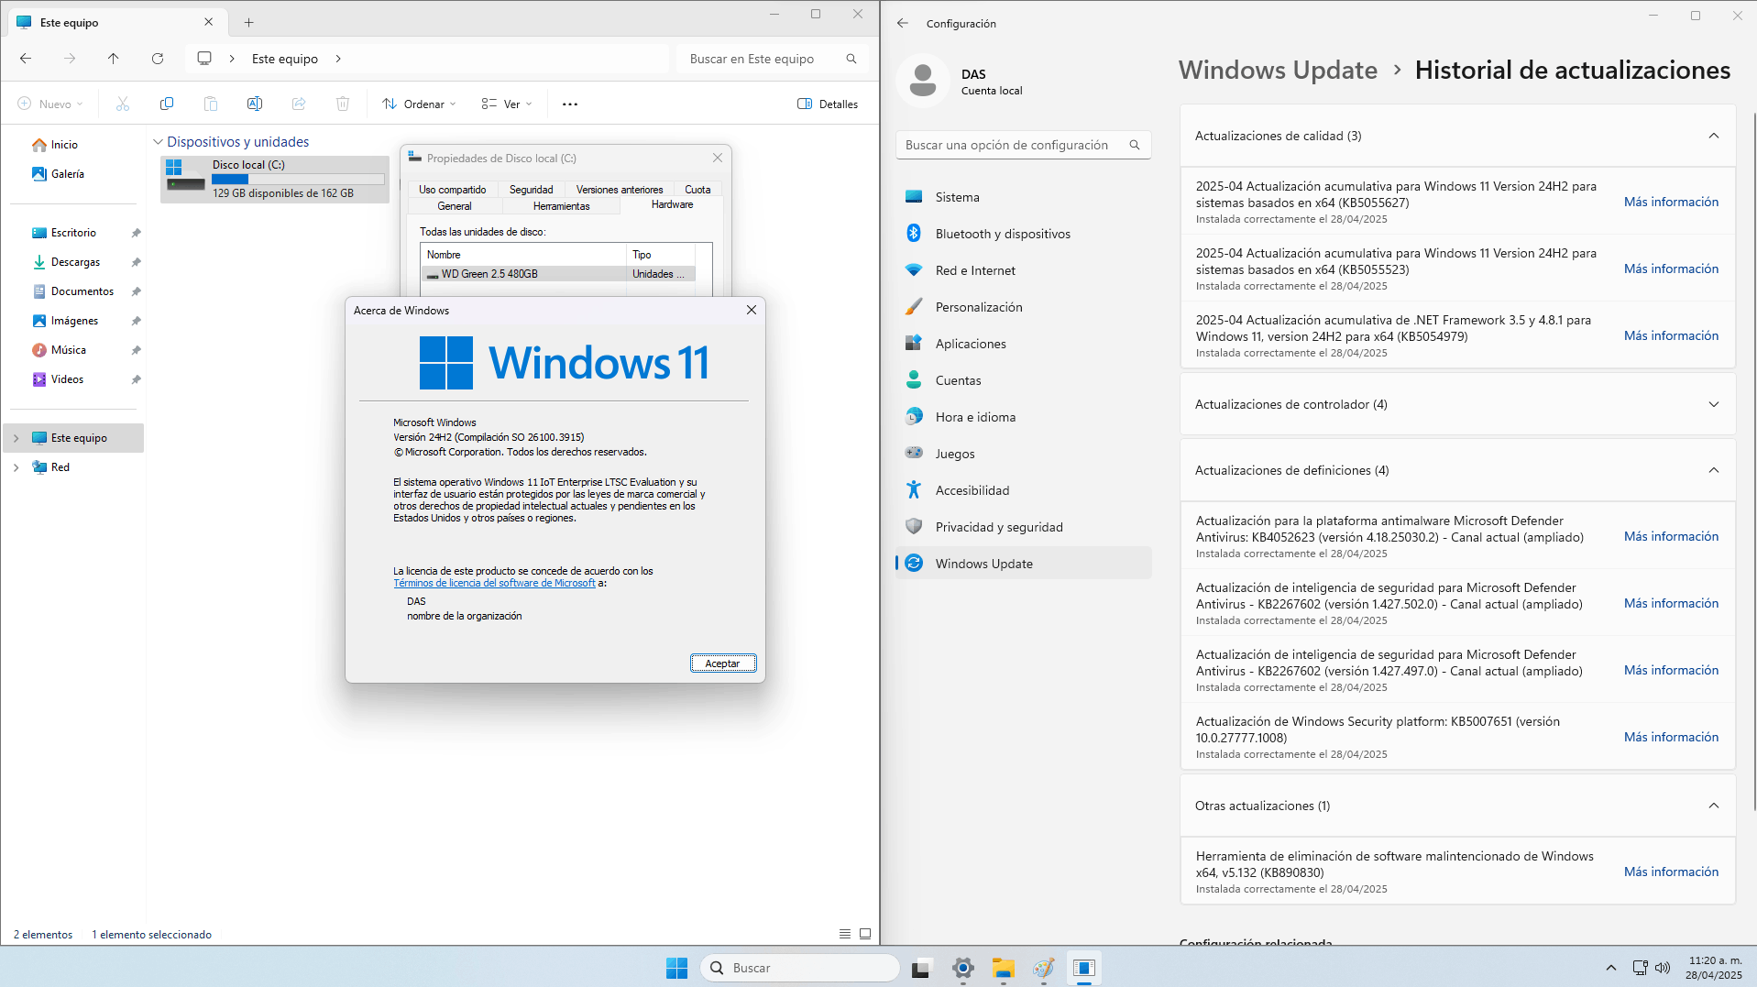Select Cuota tab in disk properties
The image size is (1757, 987).
click(x=697, y=190)
